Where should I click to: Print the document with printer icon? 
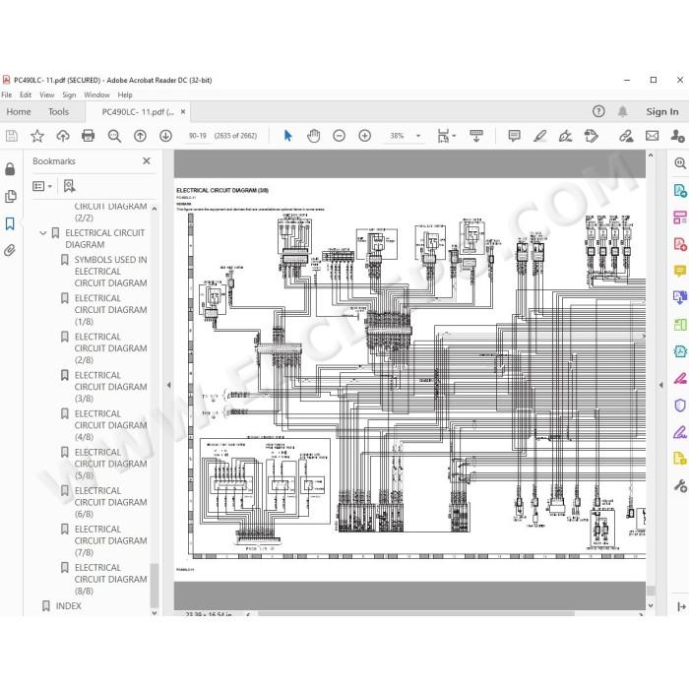89,136
